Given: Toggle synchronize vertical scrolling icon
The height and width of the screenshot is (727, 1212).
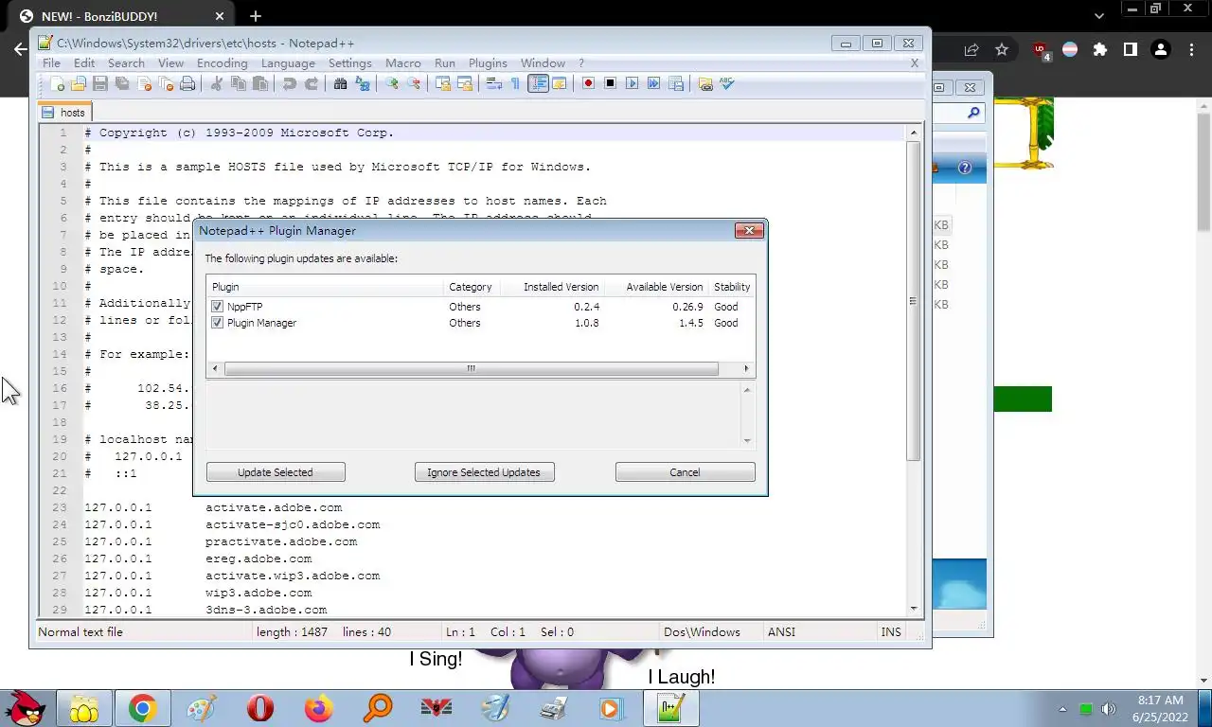Looking at the screenshot, I should click(443, 84).
